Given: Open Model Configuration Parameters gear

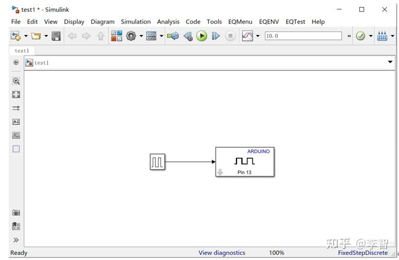Looking at the screenshot, I should 131,36.
